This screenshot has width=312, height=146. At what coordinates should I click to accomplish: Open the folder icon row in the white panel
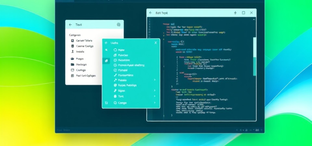(x=79, y=65)
